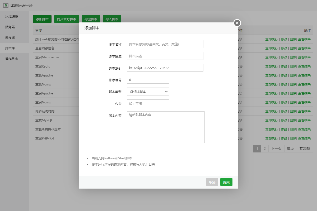
Task: Click the 作者 input field
Action: tap(148, 103)
